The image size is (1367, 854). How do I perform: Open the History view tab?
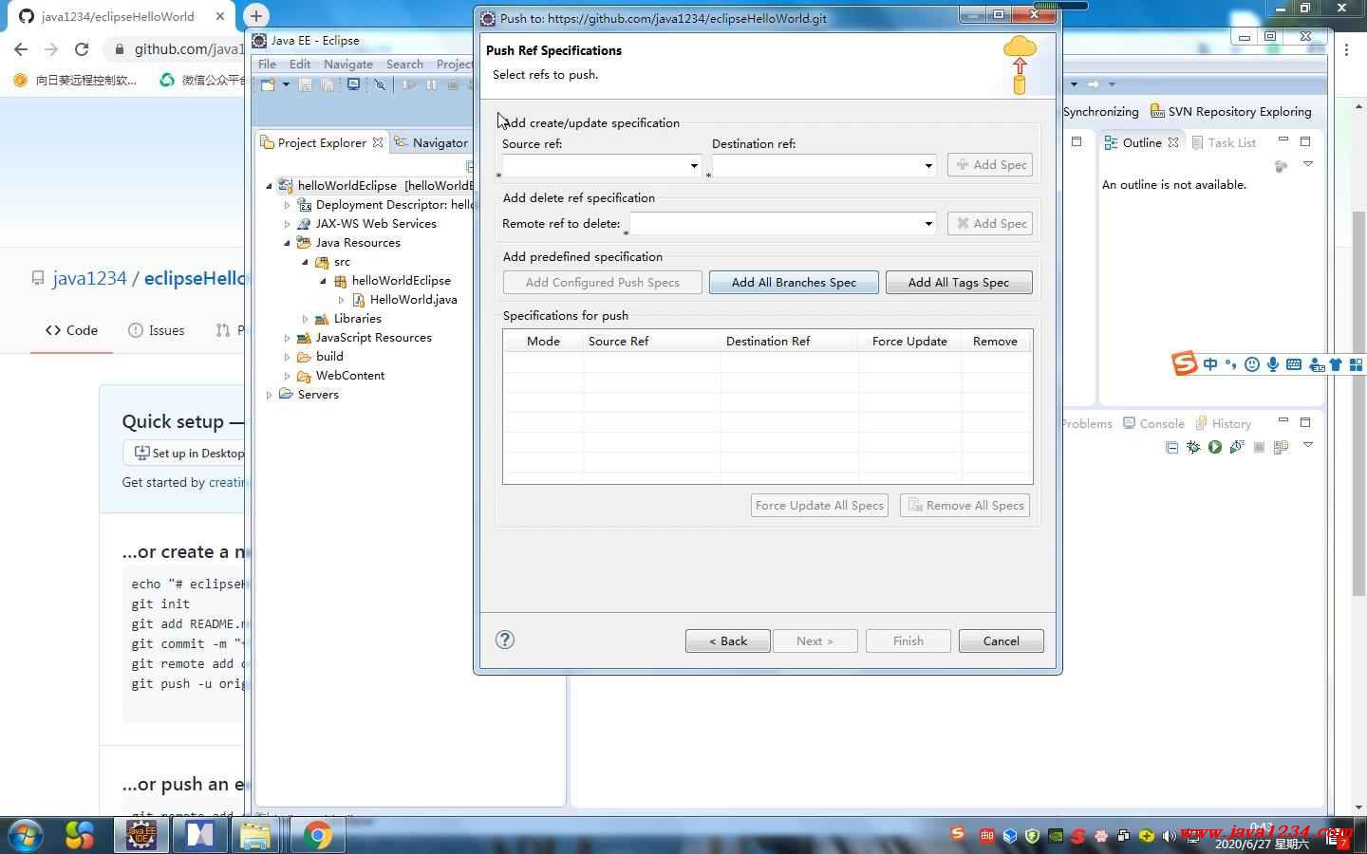click(x=1223, y=424)
